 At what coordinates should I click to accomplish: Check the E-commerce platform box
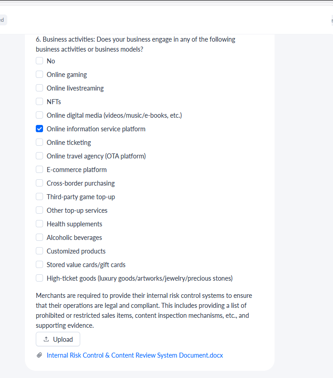point(39,169)
